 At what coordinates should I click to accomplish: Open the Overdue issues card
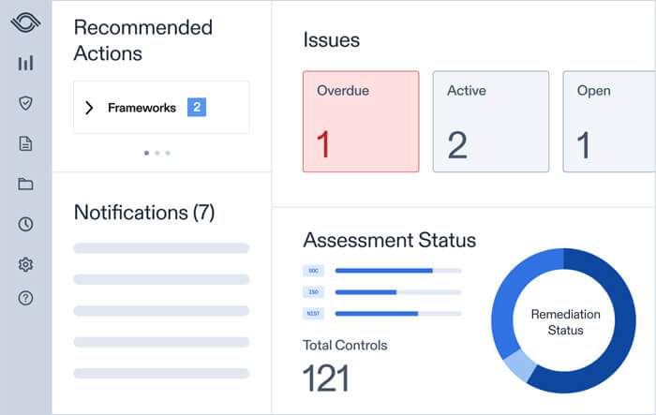point(362,122)
